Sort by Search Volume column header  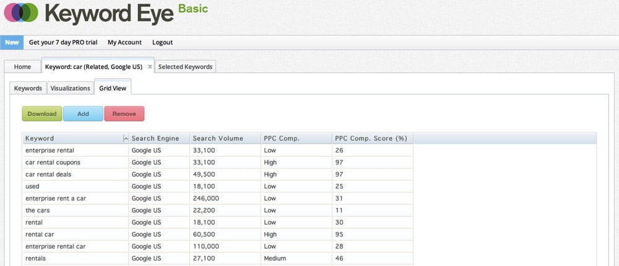(225, 138)
